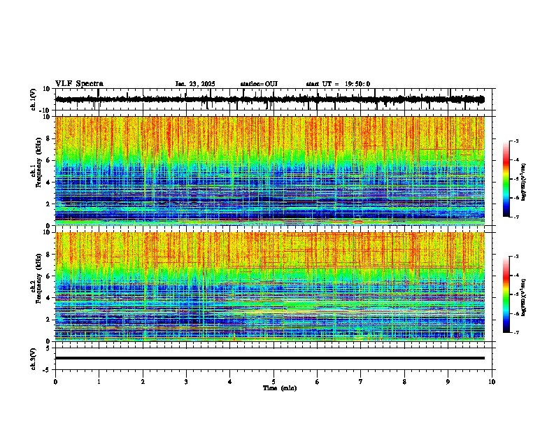Click tick label 1 on the Time axis
Viewport: 554px width, 428px height.
[x=99, y=382]
